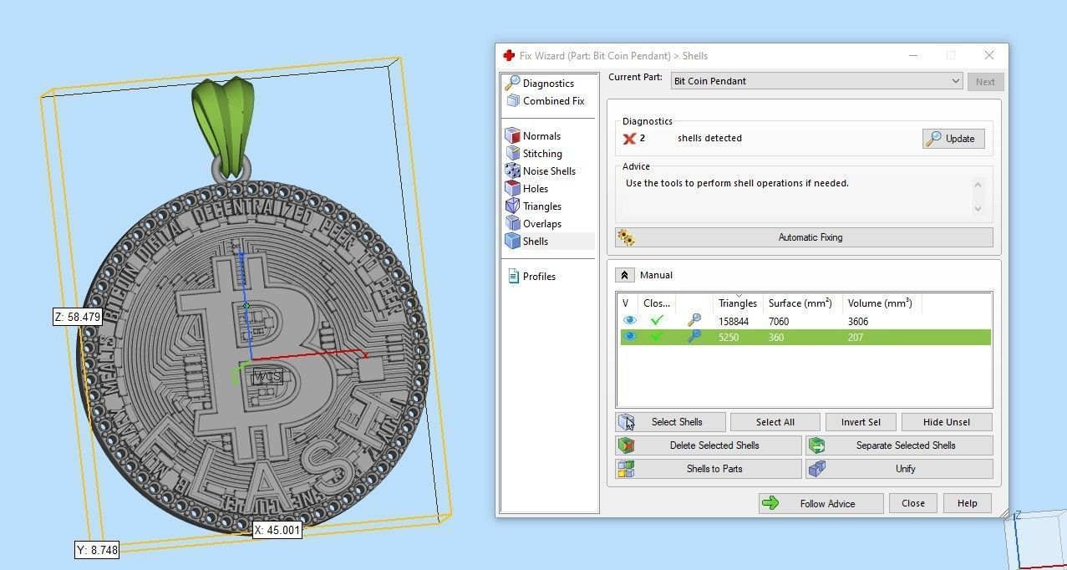
Task: Click Select All shells
Action: pos(775,422)
